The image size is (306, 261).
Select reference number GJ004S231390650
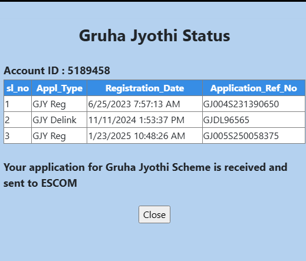point(241,104)
